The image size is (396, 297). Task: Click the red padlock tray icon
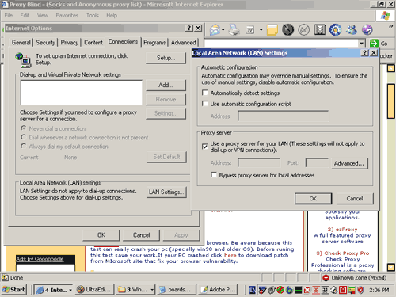click(343, 290)
